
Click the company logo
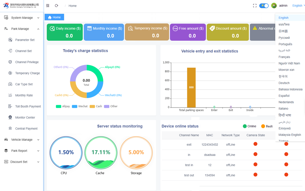pos(21,5)
